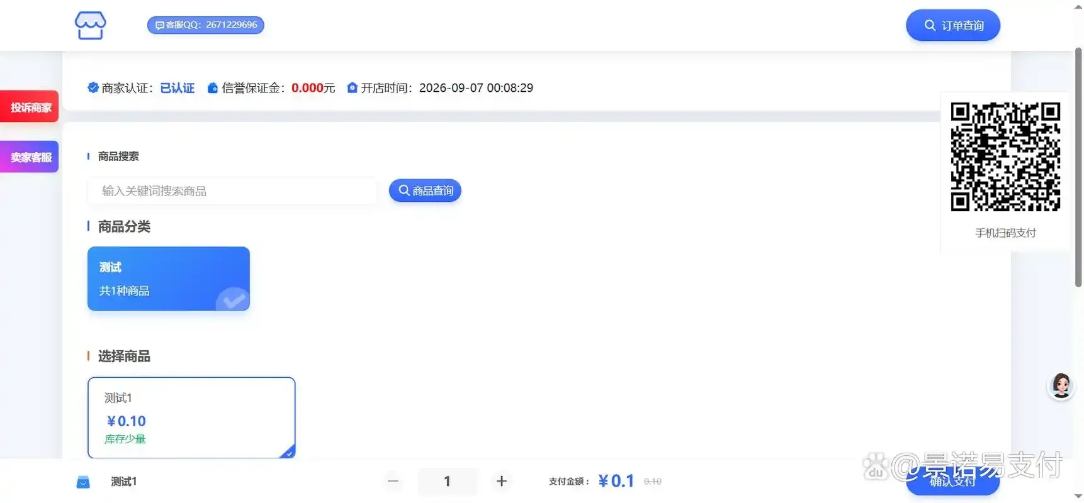Viewport: 1084px width, 503px height.
Task: Open the 卖家客服 seller support side tab
Action: 30,157
